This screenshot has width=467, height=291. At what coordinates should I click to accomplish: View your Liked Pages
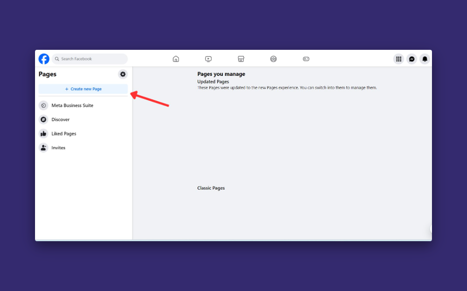(x=63, y=134)
